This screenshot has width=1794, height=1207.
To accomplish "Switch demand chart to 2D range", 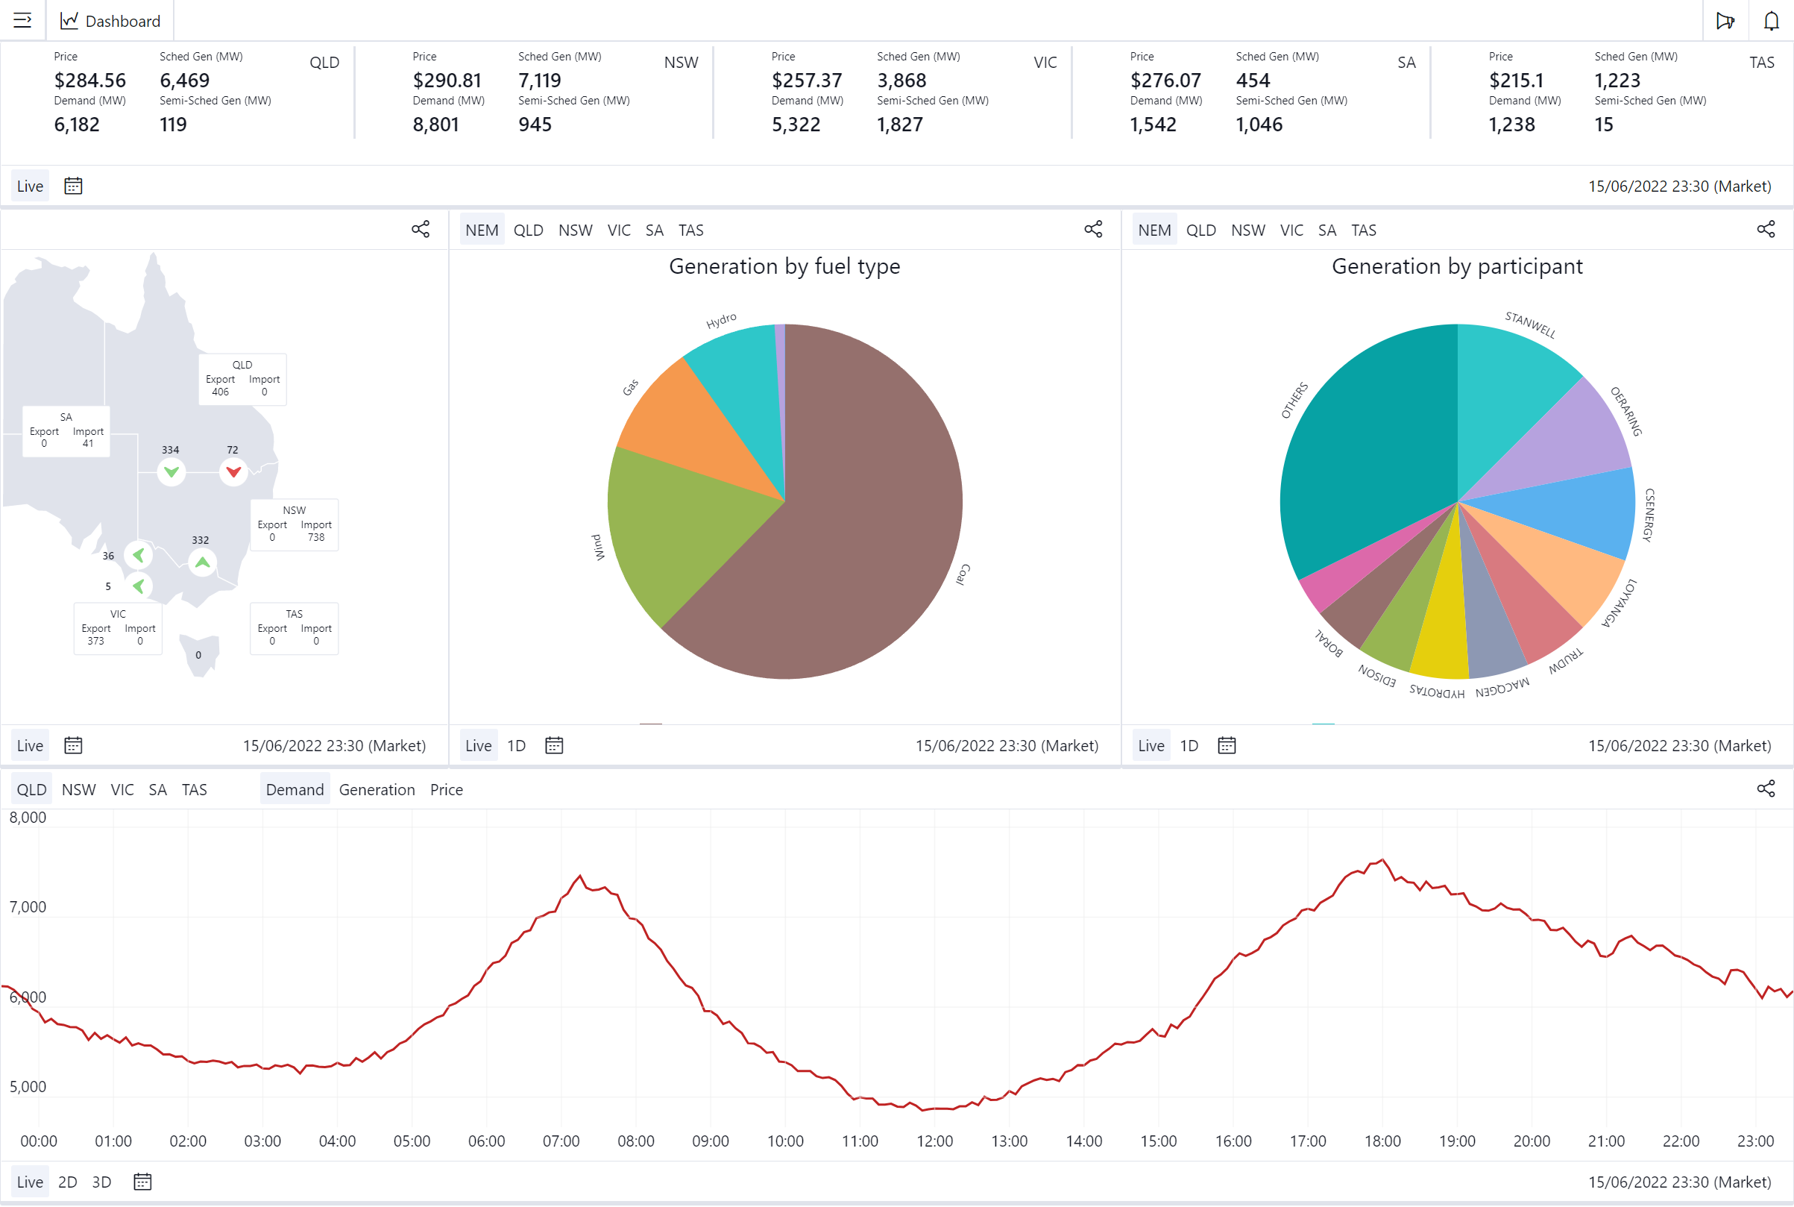I will pos(68,1182).
